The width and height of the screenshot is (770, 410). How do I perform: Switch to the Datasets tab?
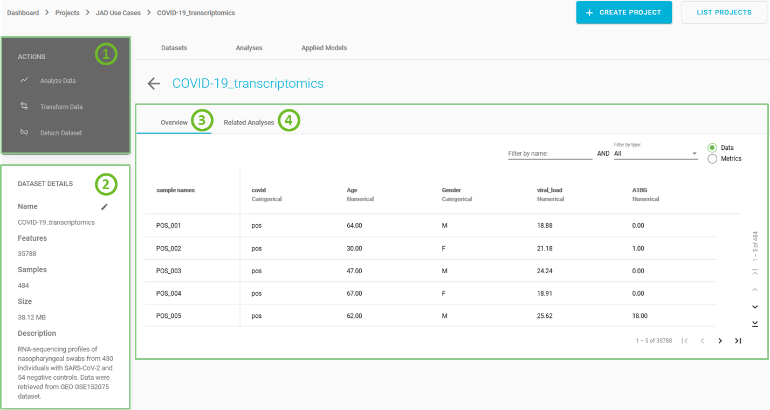(174, 48)
